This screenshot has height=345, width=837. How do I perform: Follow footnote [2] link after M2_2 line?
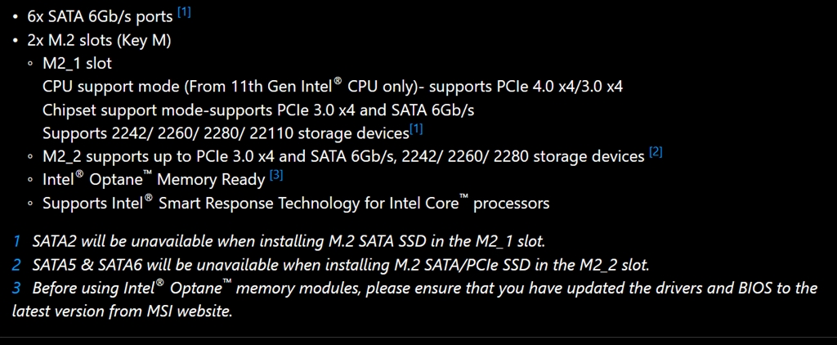coord(656,152)
